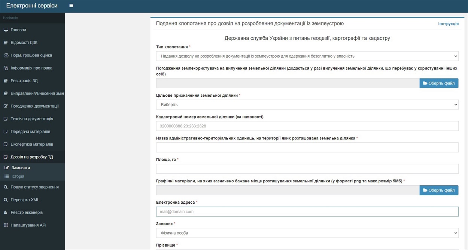
Task: Click the Графічні матеріали file path field
Action: tap(288, 190)
